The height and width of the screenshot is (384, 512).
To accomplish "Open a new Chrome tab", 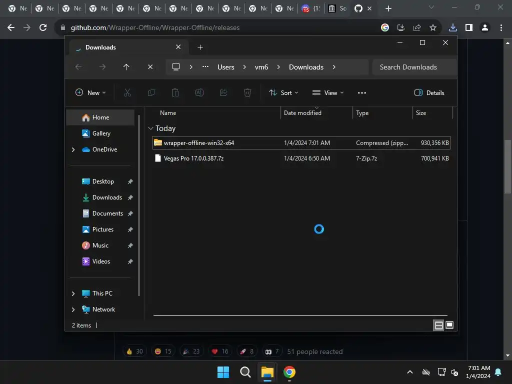I will (388, 8).
